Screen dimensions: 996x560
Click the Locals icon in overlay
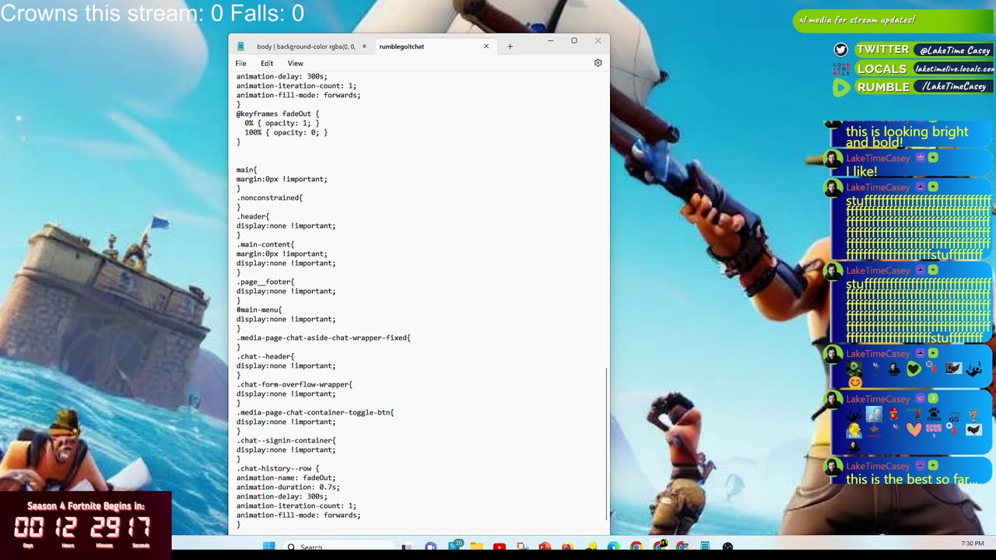tap(840, 68)
